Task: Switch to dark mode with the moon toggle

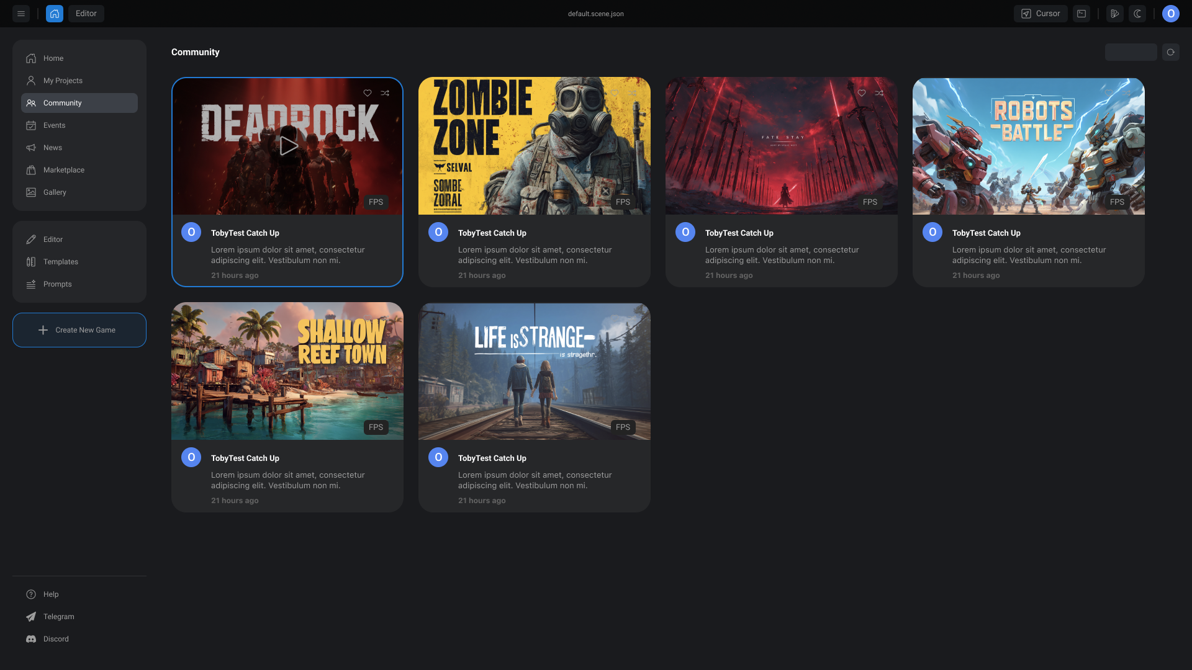Action: pyautogui.click(x=1137, y=13)
